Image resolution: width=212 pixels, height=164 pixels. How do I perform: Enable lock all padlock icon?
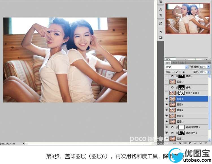(183, 72)
